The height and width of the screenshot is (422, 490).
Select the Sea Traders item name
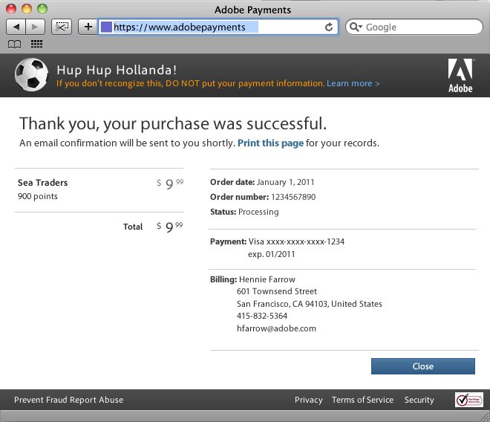coord(43,183)
